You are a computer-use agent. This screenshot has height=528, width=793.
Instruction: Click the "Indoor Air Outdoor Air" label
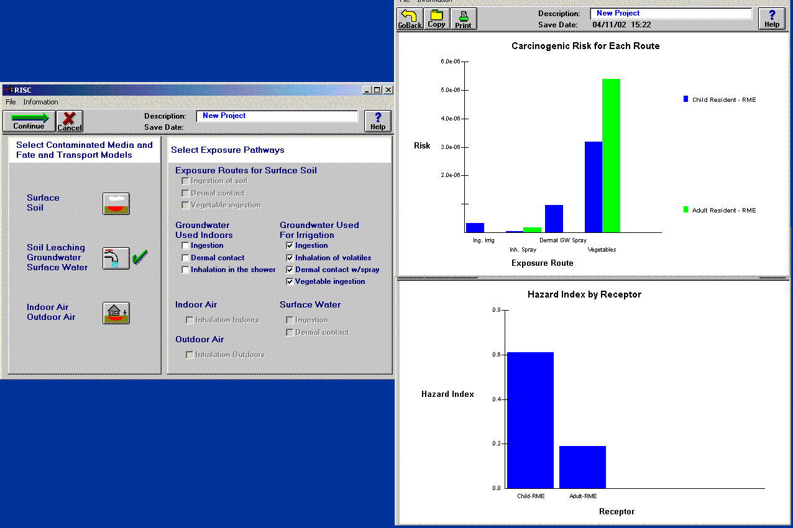51,312
